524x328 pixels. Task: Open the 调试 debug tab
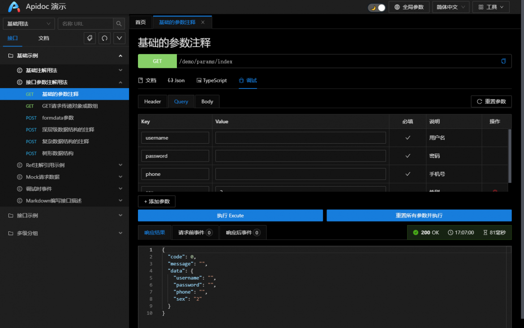click(248, 81)
